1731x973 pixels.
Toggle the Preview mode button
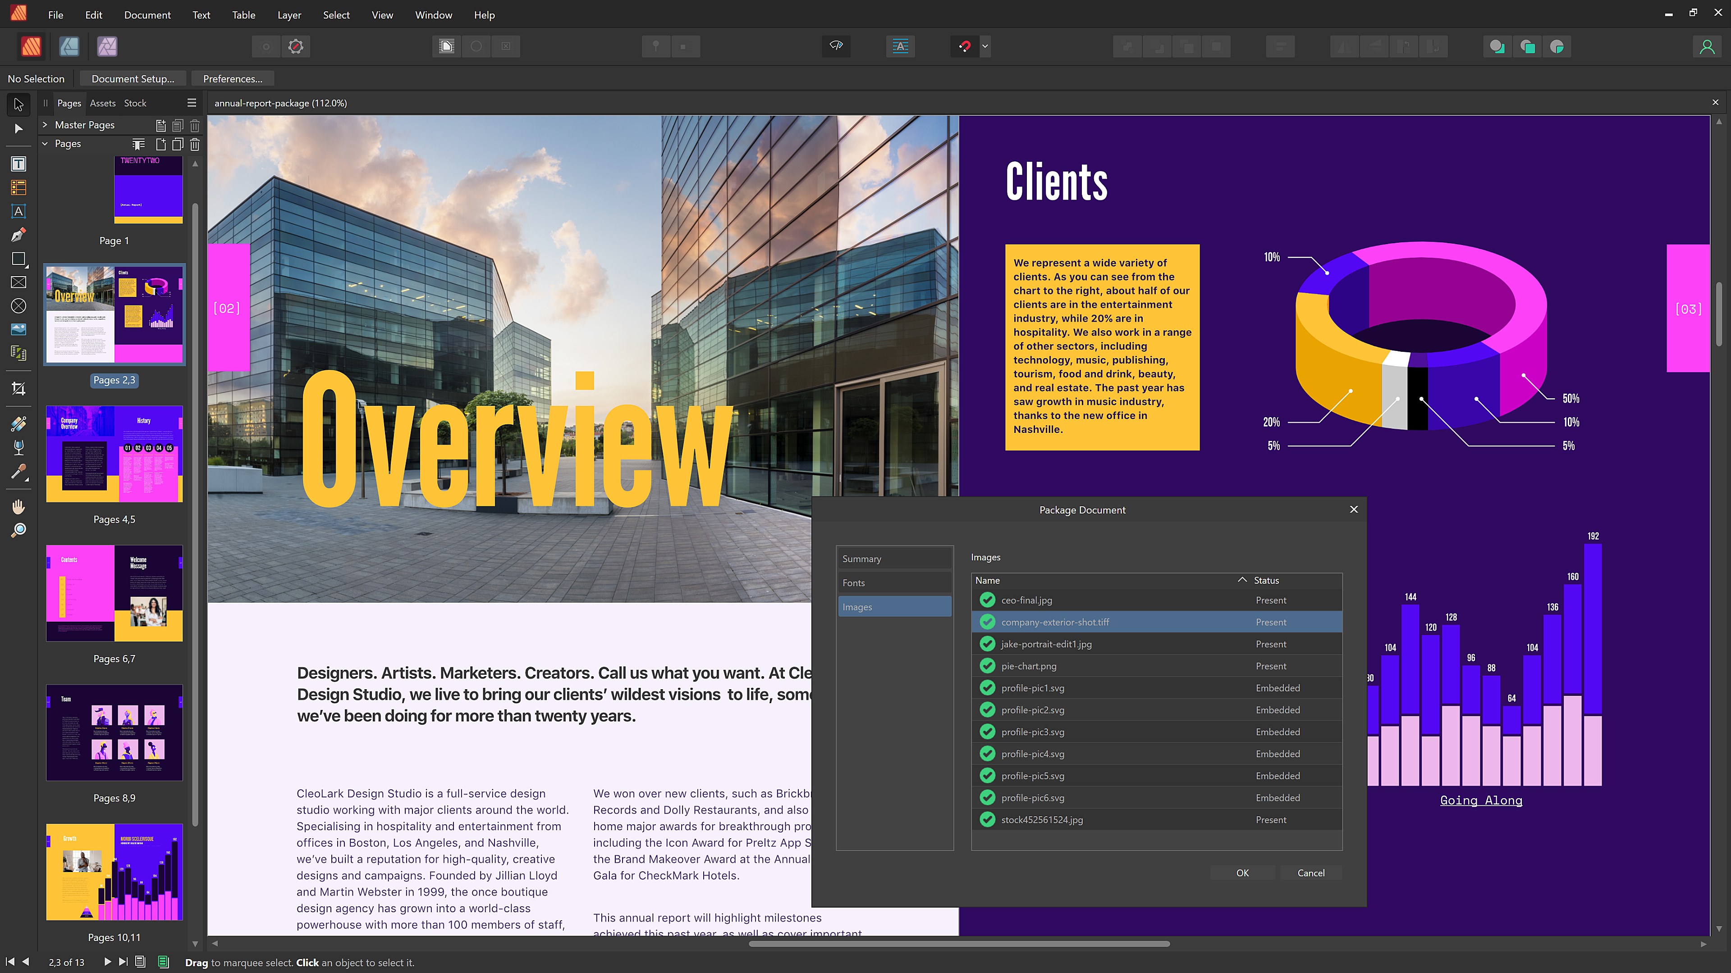point(836,46)
